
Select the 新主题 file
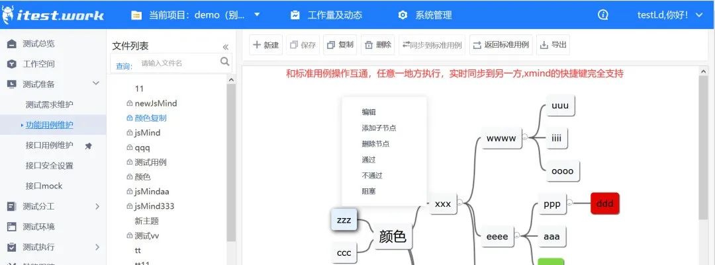(x=146, y=221)
